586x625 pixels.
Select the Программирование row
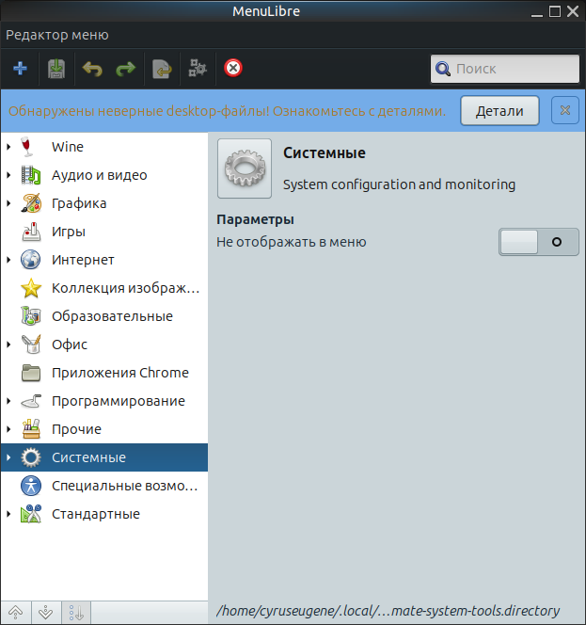pyautogui.click(x=104, y=401)
